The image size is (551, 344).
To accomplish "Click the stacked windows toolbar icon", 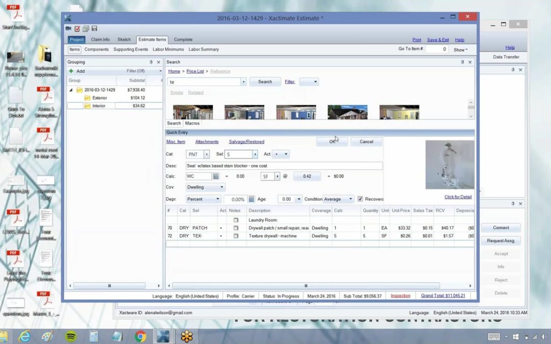I will pyautogui.click(x=85, y=29).
